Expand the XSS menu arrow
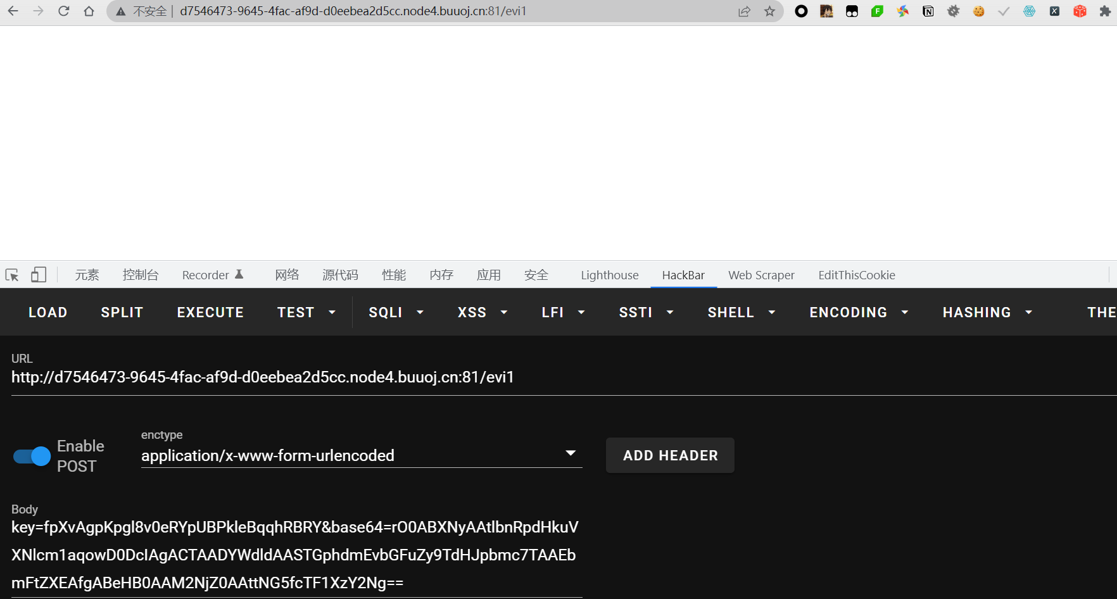Screen dimensions: 1117x599 coord(504,312)
